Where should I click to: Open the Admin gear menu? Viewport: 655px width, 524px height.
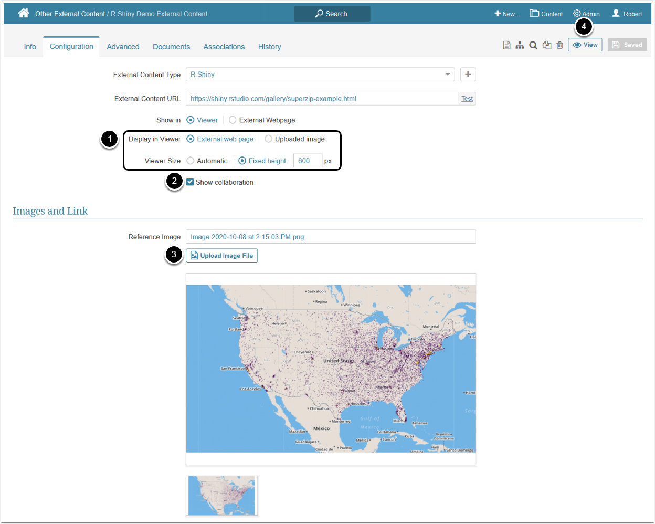coord(586,14)
